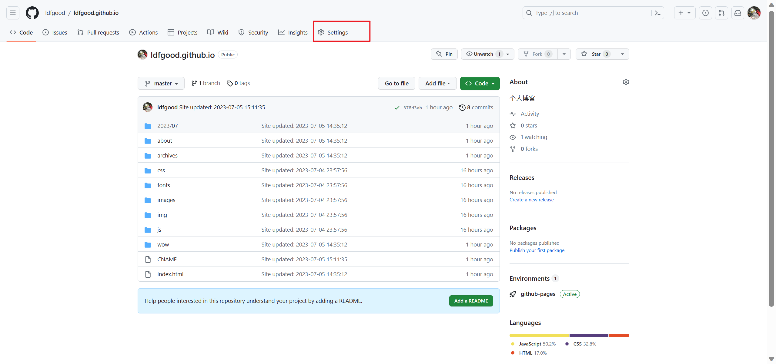The width and height of the screenshot is (776, 364).
Task: Open the img folder
Action: coord(162,215)
